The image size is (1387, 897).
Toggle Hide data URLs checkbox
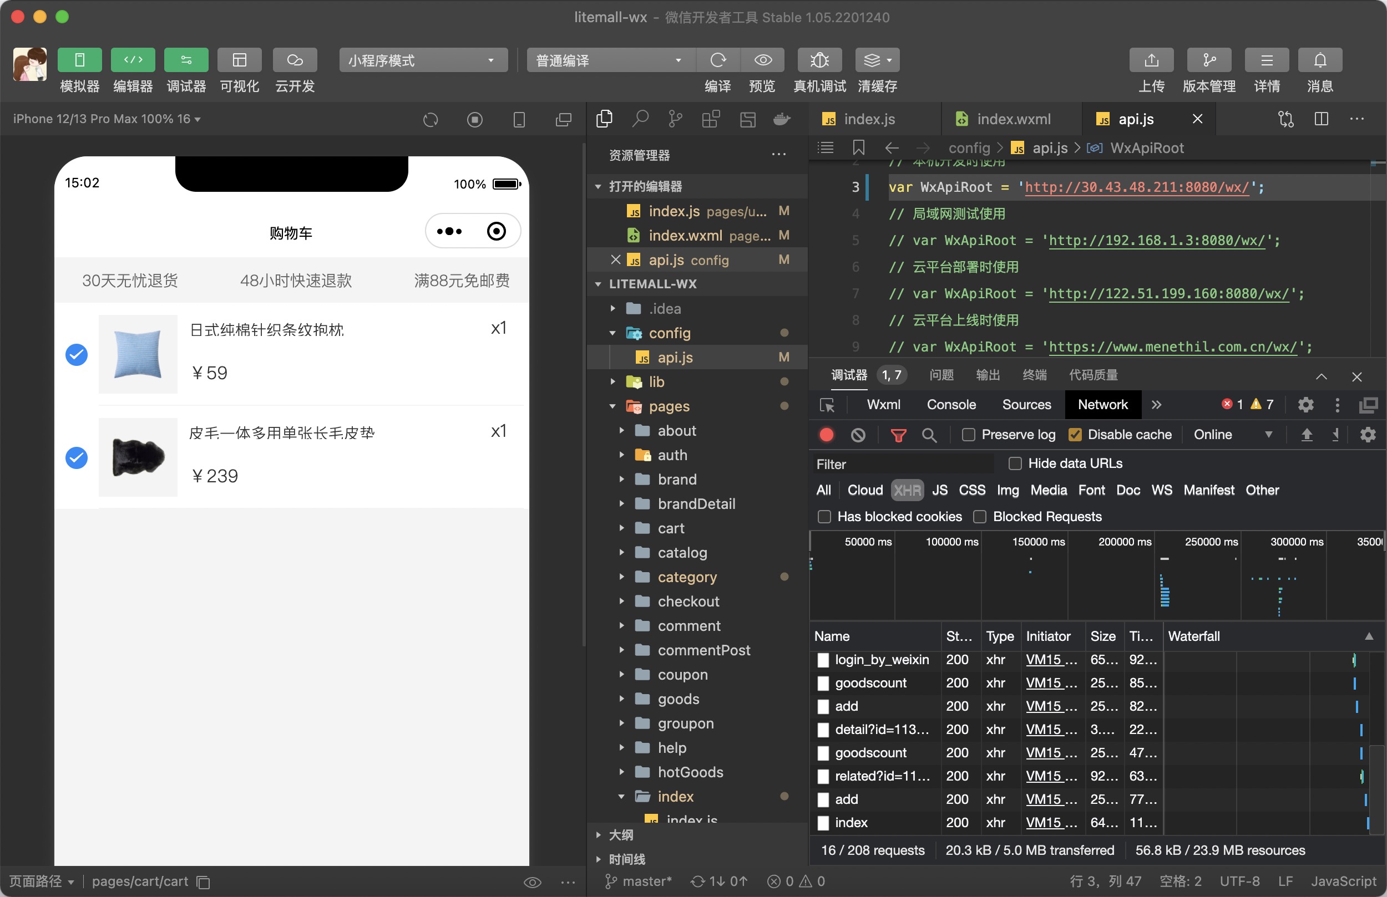tap(1013, 463)
